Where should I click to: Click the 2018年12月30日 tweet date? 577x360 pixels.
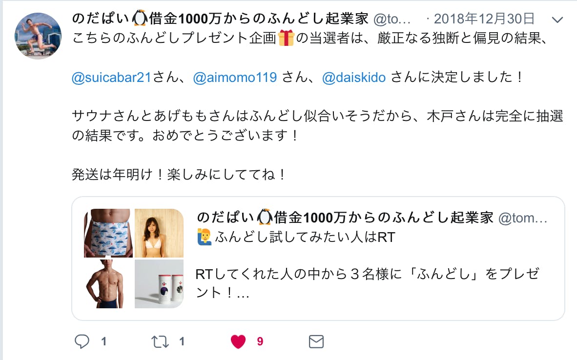click(484, 19)
